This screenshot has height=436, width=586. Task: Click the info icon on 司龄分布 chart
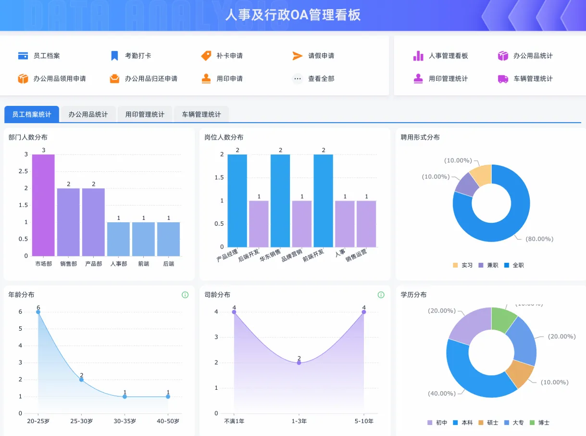(x=381, y=295)
